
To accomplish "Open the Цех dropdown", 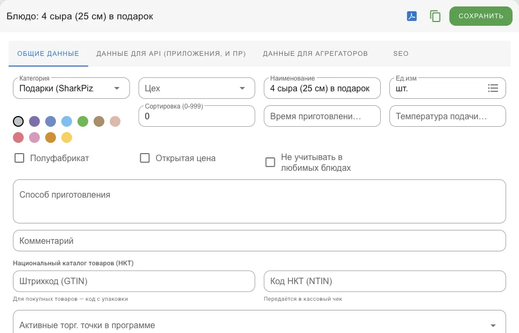I will (197, 88).
